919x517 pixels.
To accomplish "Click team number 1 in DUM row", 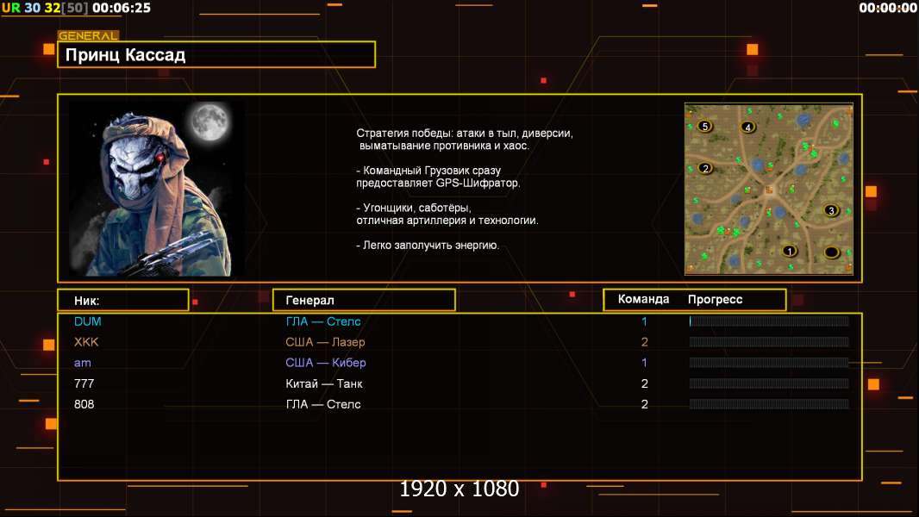I will coord(644,321).
